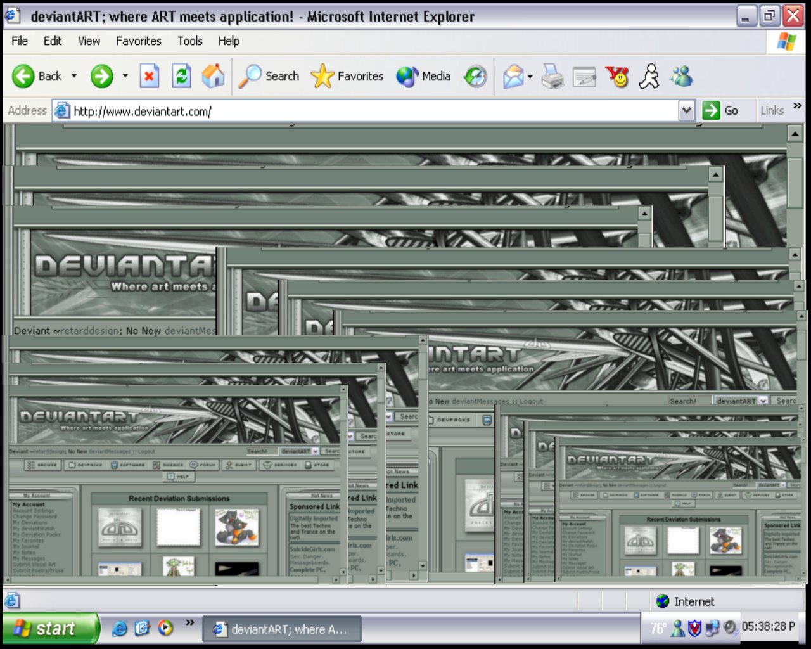Click the Browse button in left page copy
811x649 pixels.
pyautogui.click(x=43, y=465)
